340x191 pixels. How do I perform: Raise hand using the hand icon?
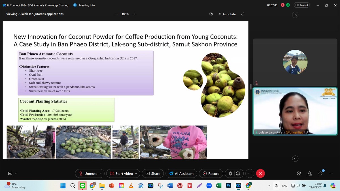point(231,173)
